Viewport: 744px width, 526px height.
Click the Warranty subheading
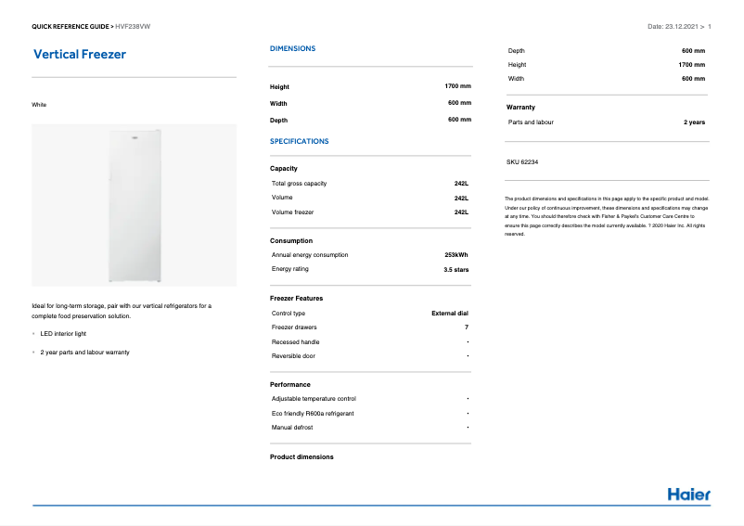point(520,108)
